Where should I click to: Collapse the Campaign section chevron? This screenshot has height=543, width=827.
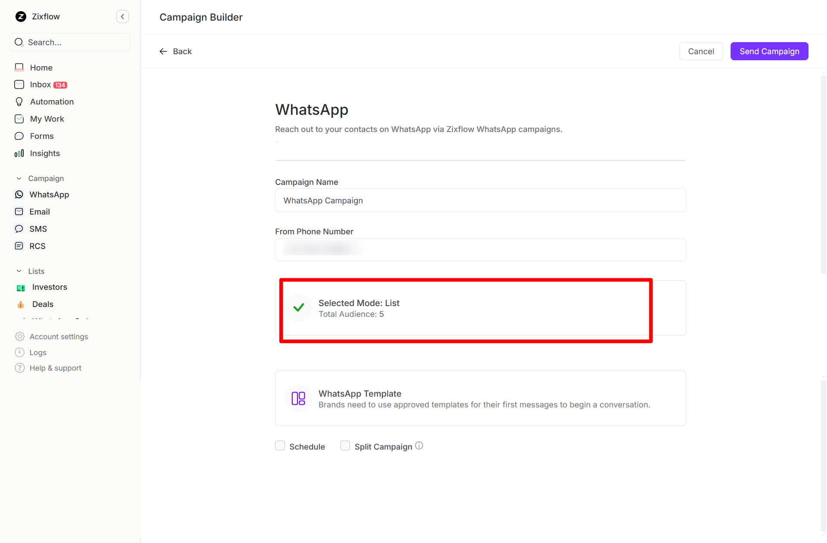pyautogui.click(x=18, y=178)
